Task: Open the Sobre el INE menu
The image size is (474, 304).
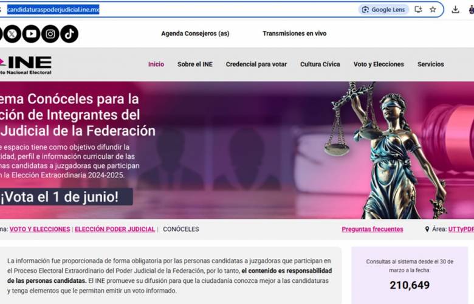Action: tap(195, 64)
